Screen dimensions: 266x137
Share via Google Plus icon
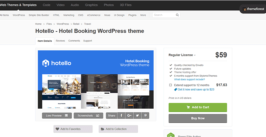pos(129,116)
